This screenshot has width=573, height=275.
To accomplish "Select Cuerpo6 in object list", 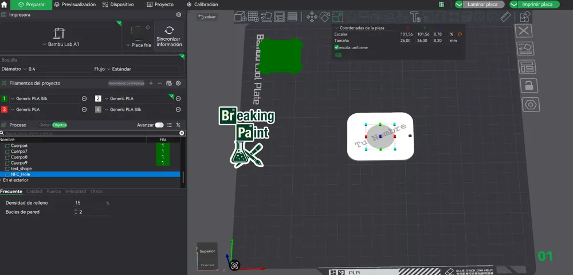I will (19, 146).
